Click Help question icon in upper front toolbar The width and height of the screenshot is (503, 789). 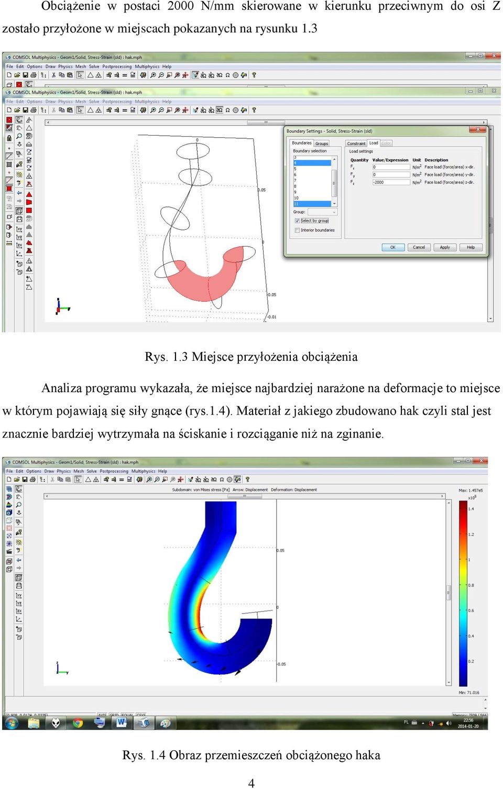(254, 110)
